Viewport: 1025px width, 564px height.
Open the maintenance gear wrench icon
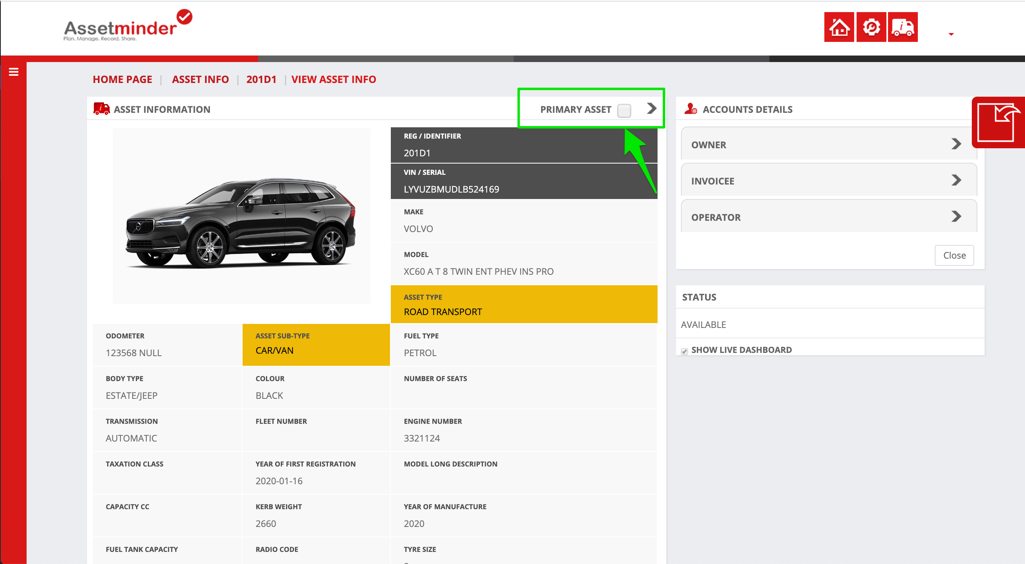click(x=871, y=27)
